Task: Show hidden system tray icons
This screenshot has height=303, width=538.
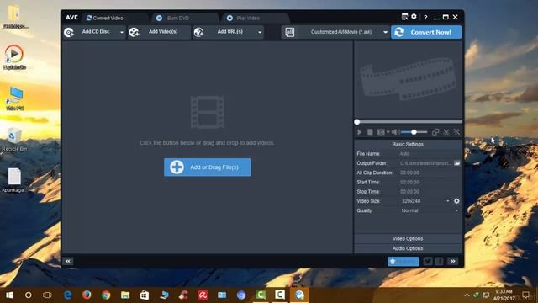Action: (x=467, y=295)
